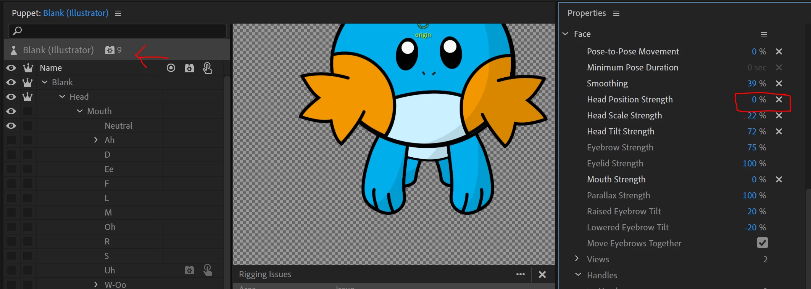The height and width of the screenshot is (289, 811).
Task: Click the puppet figure icon beside Blank (Illustrator)
Action: (x=14, y=50)
